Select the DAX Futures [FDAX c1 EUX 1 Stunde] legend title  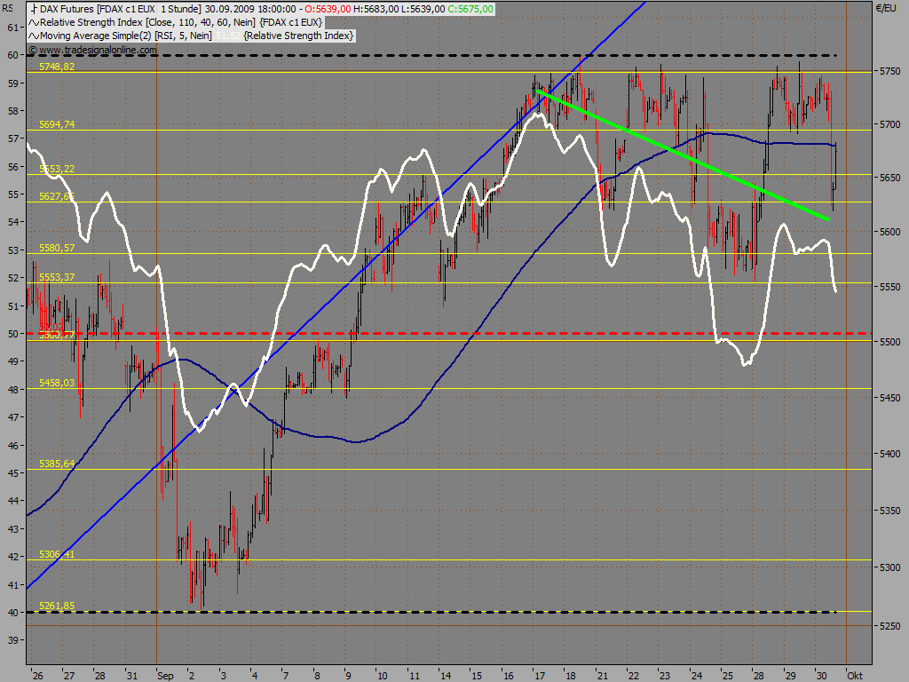click(121, 9)
